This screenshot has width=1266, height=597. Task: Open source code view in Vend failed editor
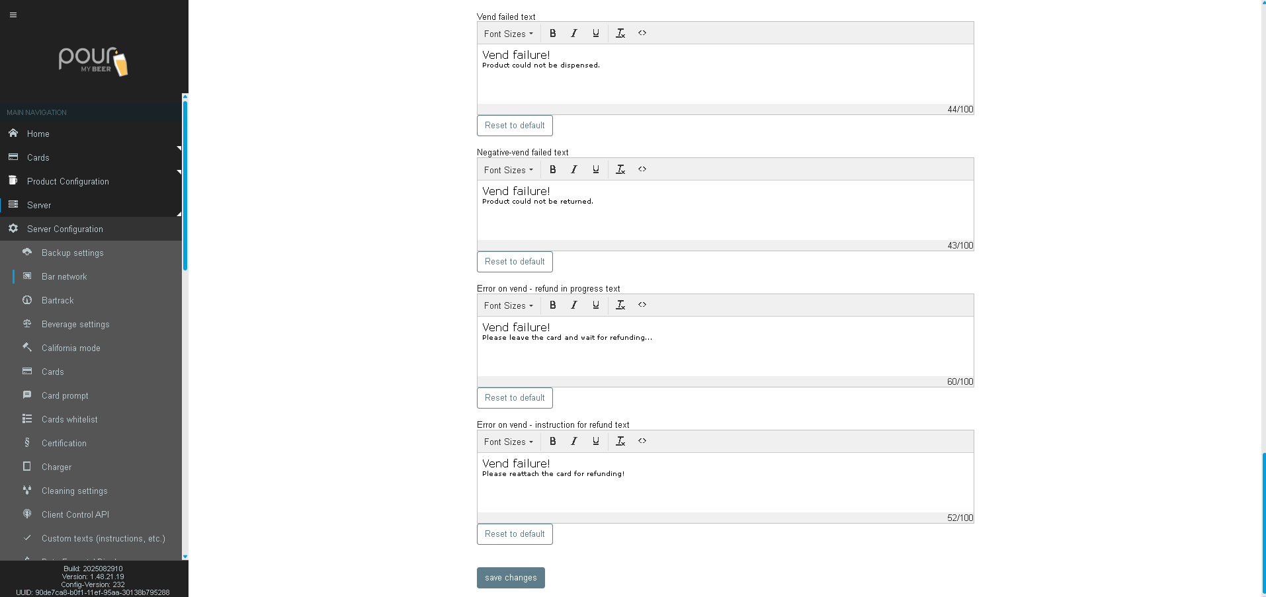(642, 33)
